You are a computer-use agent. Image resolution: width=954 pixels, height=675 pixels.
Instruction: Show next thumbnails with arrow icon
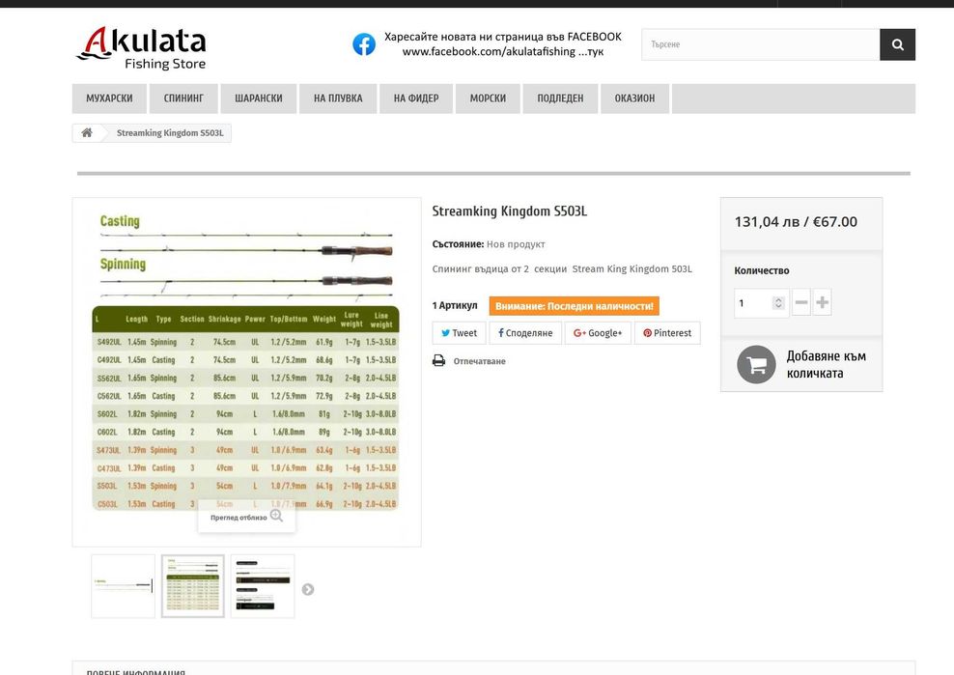pos(308,589)
